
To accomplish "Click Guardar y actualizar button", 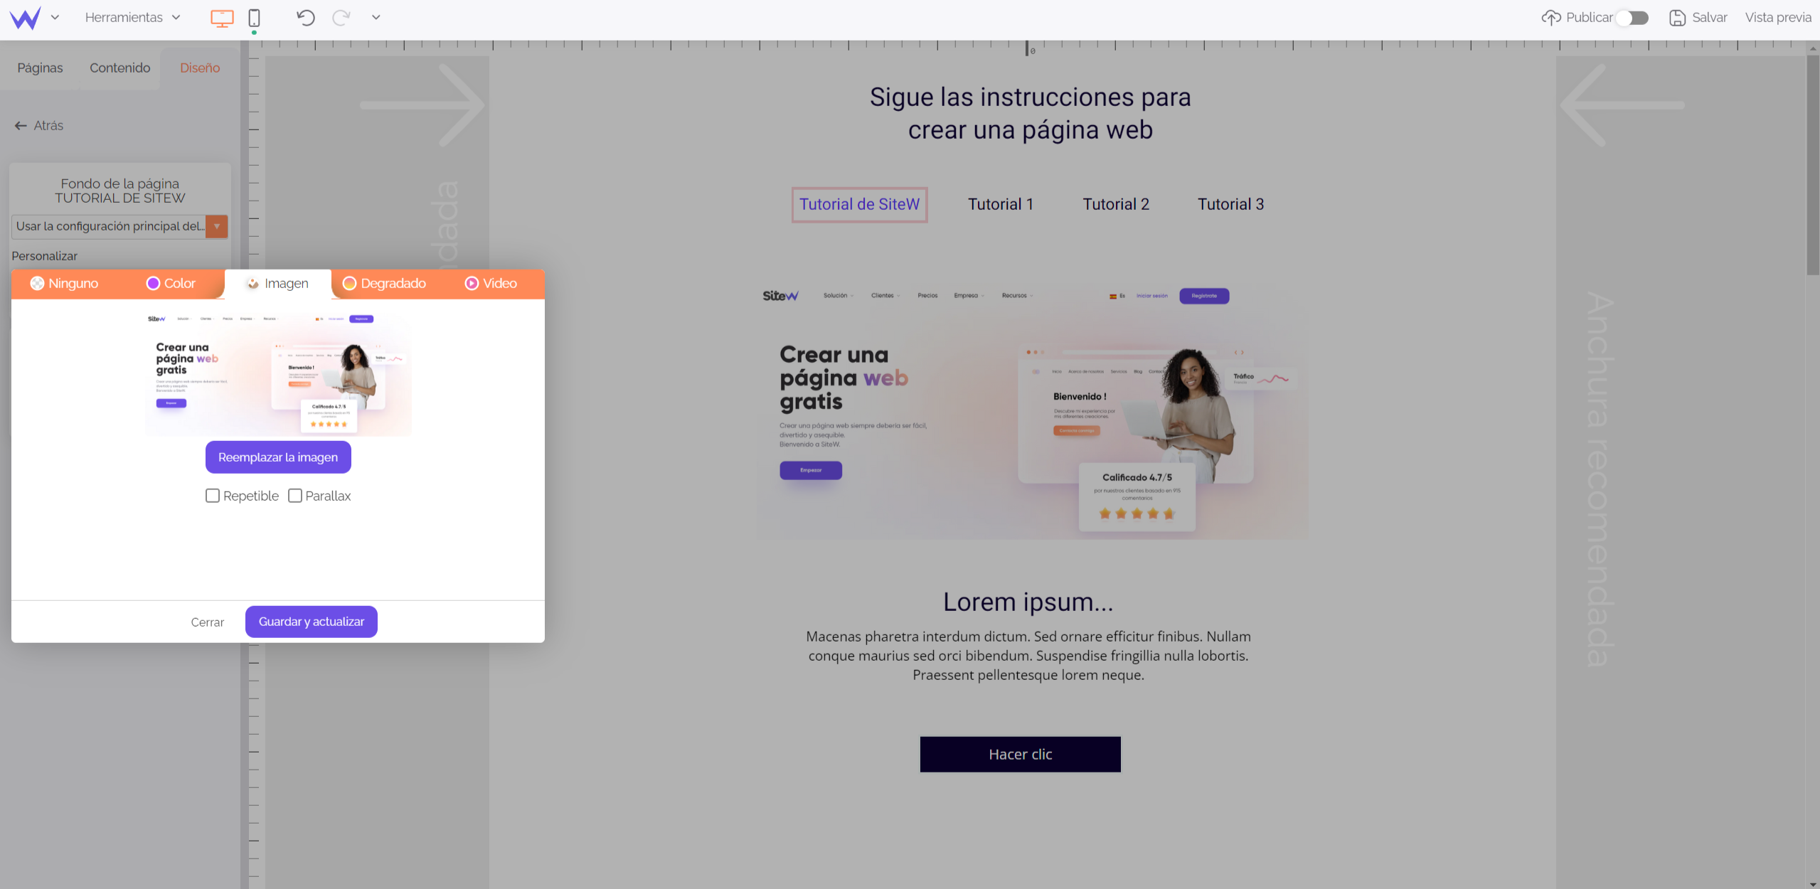I will (312, 622).
